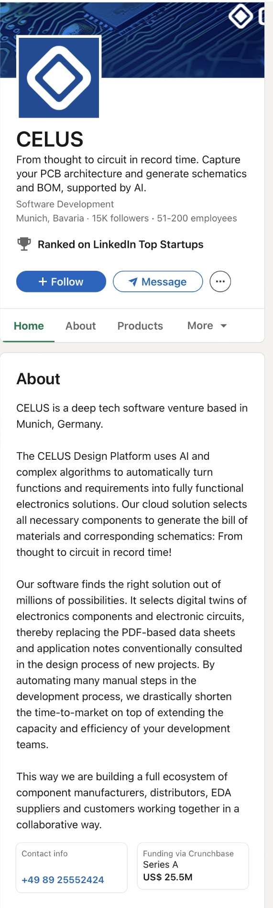
Task: Open the Funding via Crunchbase card
Action: pos(193,866)
